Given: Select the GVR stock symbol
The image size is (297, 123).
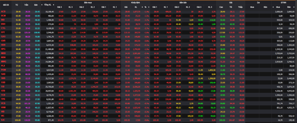Looking at the screenshot, I should pos(3,41).
